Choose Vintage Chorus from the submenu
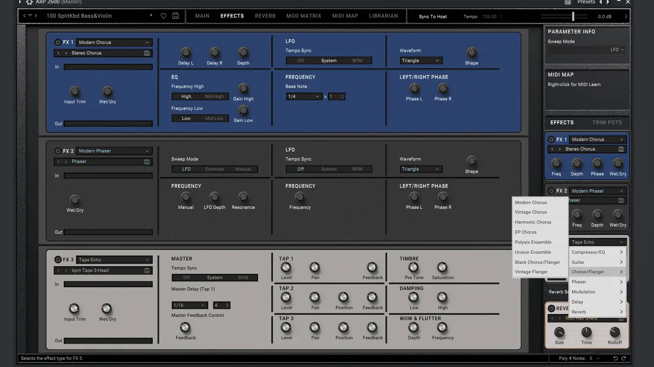 click(x=531, y=212)
